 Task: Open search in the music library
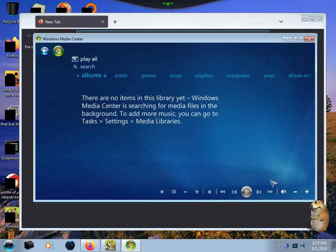click(x=84, y=67)
